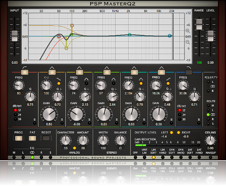
Task: Toggle the ANALOG LED
Action: coord(74,148)
